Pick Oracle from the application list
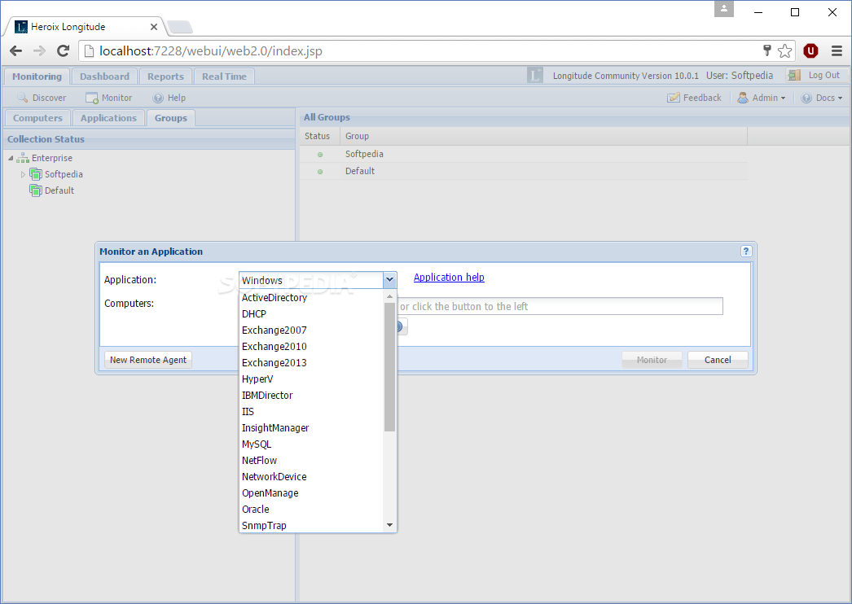The image size is (852, 604). 311,510
